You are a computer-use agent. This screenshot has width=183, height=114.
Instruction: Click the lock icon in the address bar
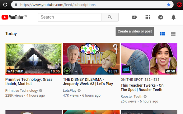click(x=16, y=5)
